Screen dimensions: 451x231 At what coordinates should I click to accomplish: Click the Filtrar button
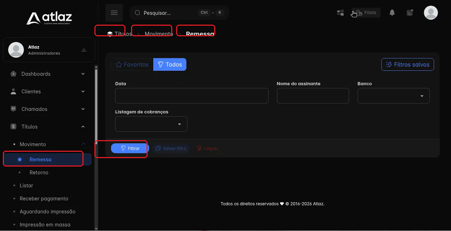[x=130, y=148]
